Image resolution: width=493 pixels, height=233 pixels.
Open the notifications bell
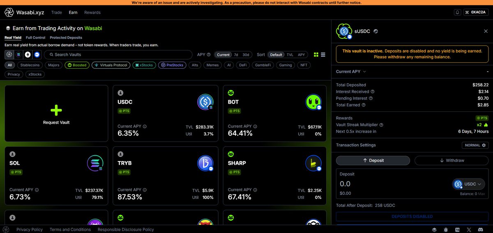[457, 12]
